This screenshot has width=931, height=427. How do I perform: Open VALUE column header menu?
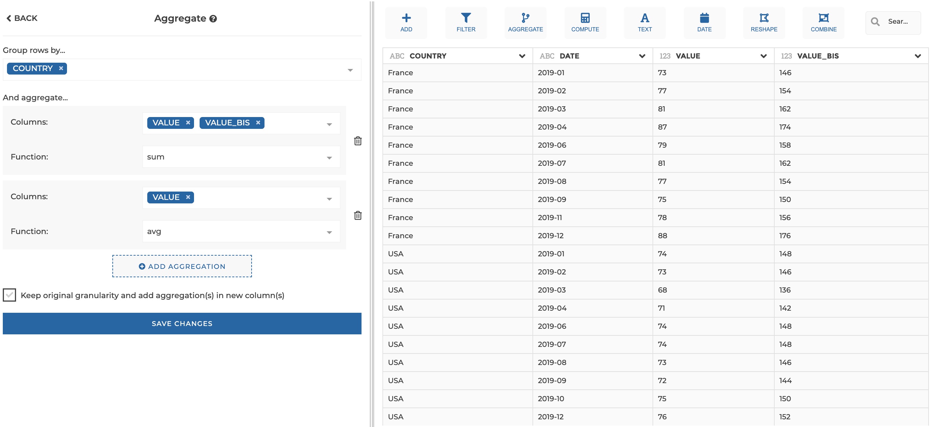pos(763,56)
